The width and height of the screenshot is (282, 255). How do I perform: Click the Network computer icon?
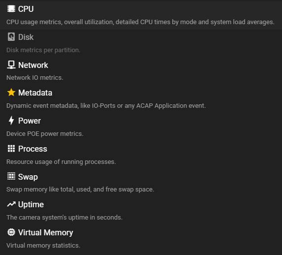tap(11, 65)
